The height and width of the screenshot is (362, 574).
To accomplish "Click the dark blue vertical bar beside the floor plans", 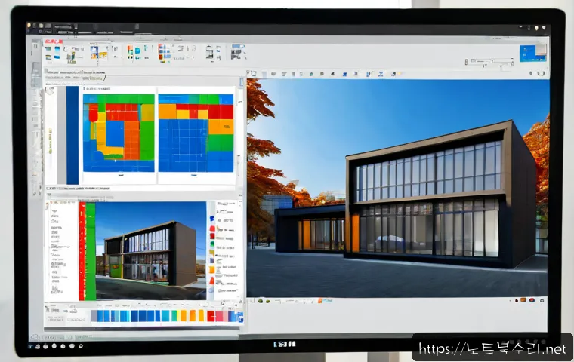I will tap(73, 135).
